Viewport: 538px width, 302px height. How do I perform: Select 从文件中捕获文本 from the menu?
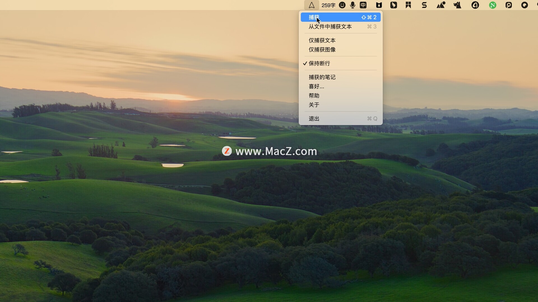[x=340, y=27]
